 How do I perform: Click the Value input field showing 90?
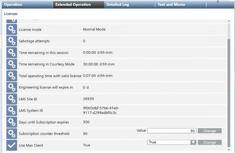(x=171, y=131)
